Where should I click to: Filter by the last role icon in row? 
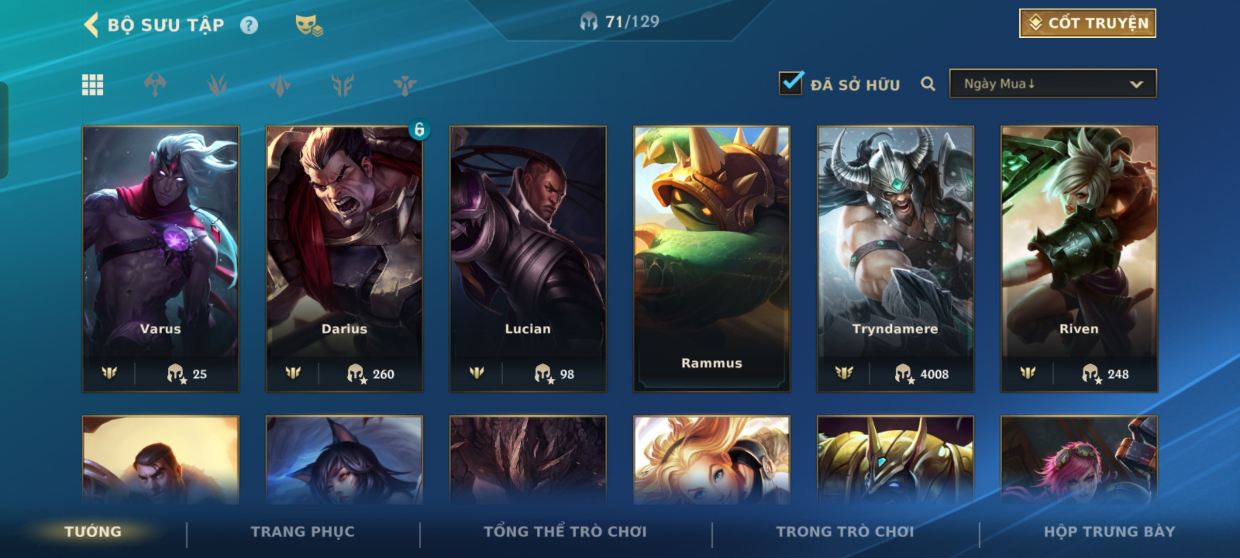click(405, 85)
